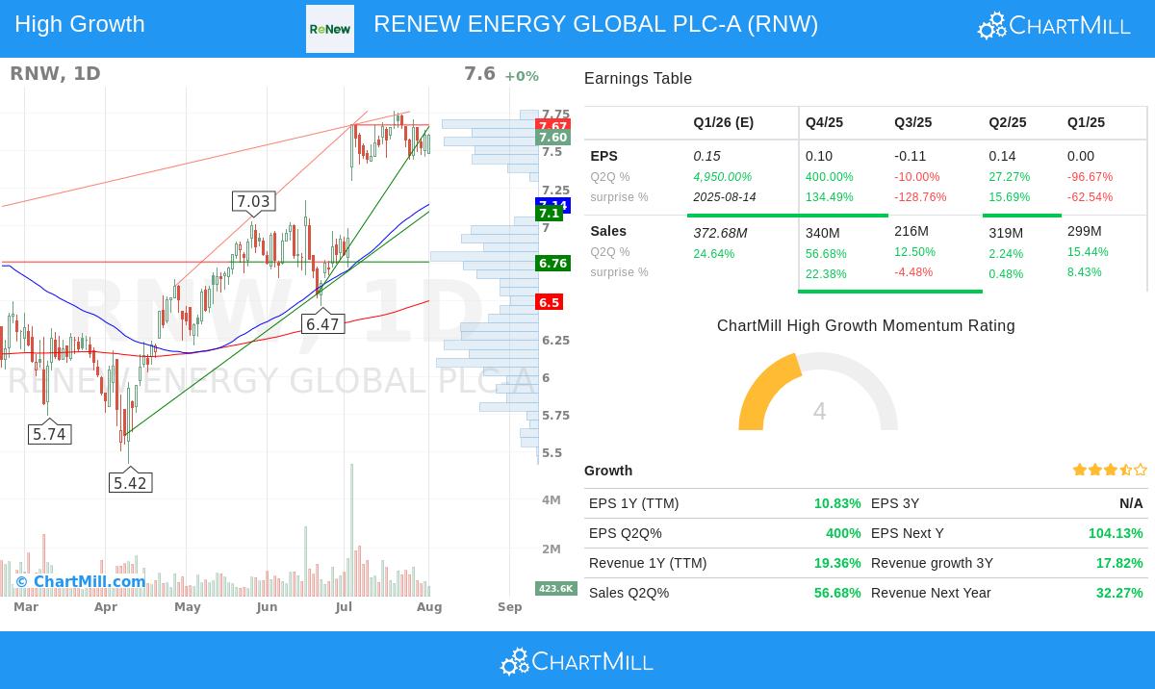
Task: Click the 299M Q1/25 sales value
Action: [1085, 231]
